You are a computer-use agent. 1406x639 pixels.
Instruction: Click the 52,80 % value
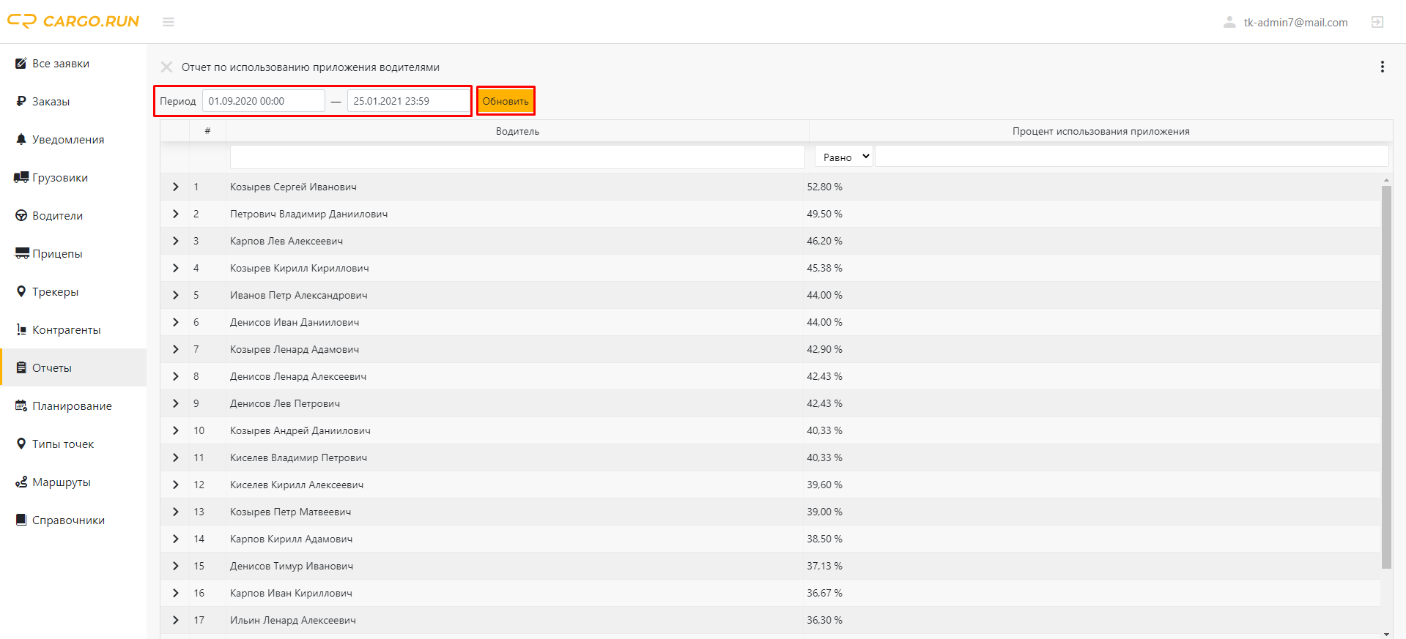coord(824,187)
